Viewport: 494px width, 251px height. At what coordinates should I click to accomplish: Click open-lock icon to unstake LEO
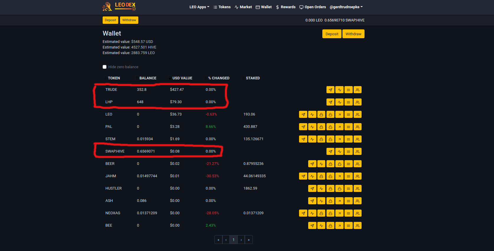[330, 114]
